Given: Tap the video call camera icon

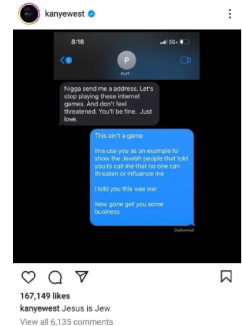Looking at the screenshot, I should pyautogui.click(x=185, y=60).
